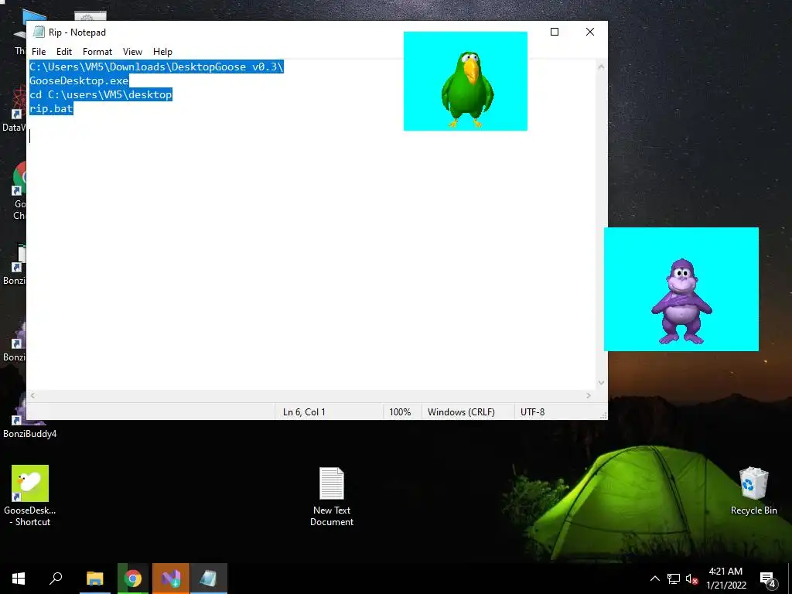This screenshot has height=594, width=792.
Task: Show hidden system tray icons
Action: coord(654,579)
